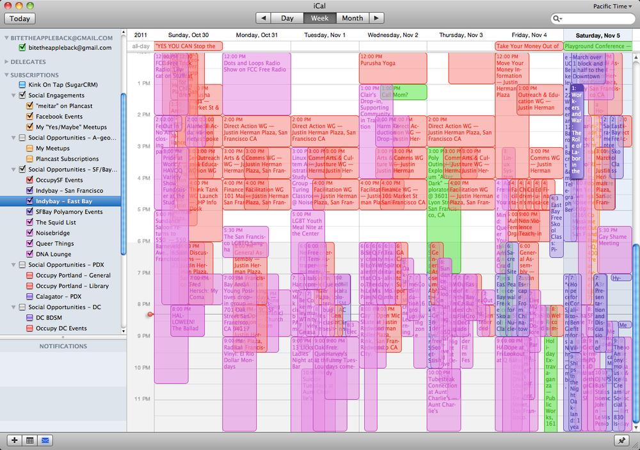Image resolution: width=640 pixels, height=450 pixels.
Task: Uncheck the DNA Lounge calendar
Action: [x=29, y=254]
